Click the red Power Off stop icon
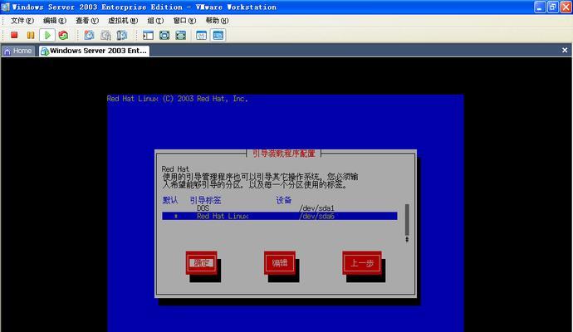 tap(14, 35)
